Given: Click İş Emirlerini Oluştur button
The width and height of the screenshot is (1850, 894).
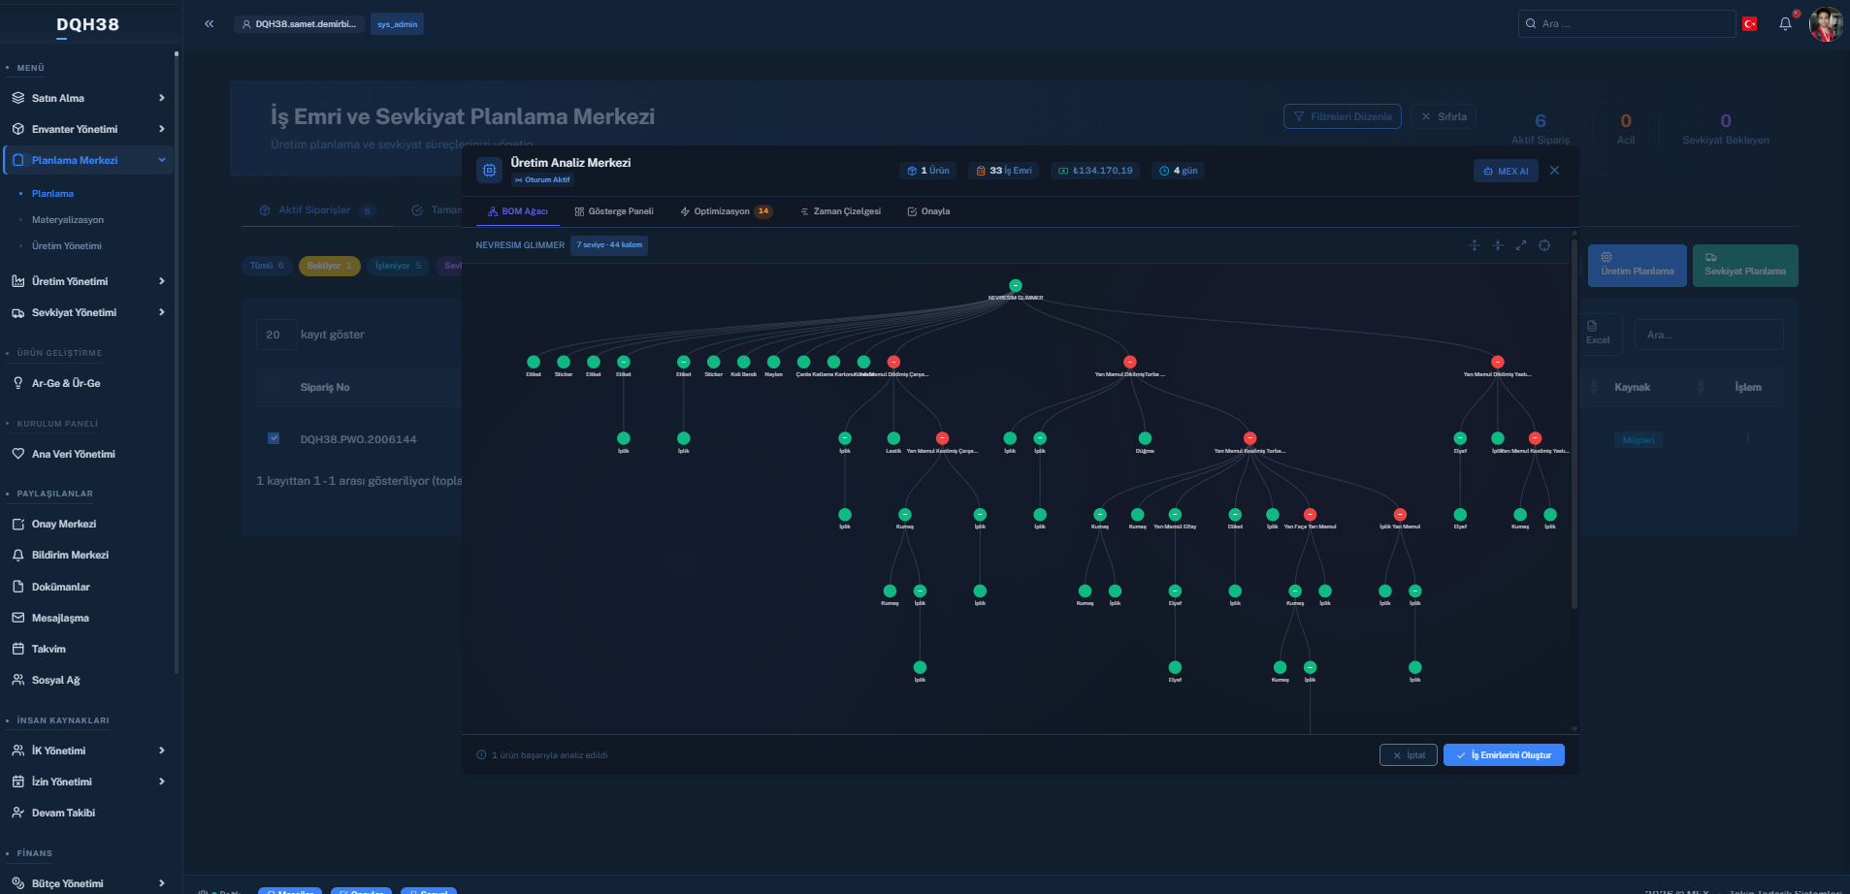Looking at the screenshot, I should (1504, 755).
